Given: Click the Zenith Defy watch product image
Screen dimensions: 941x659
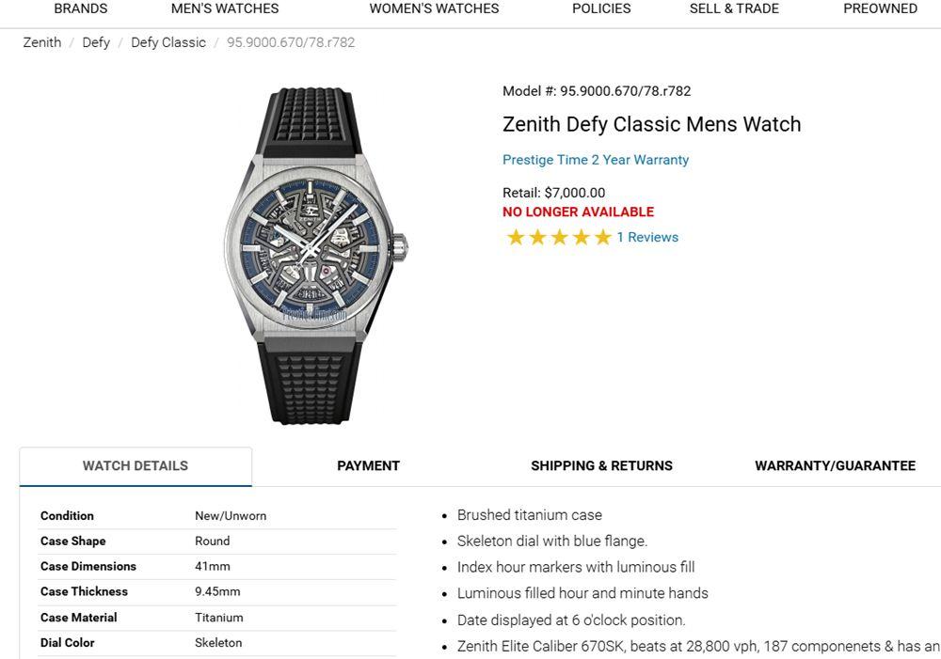Looking at the screenshot, I should tap(315, 254).
